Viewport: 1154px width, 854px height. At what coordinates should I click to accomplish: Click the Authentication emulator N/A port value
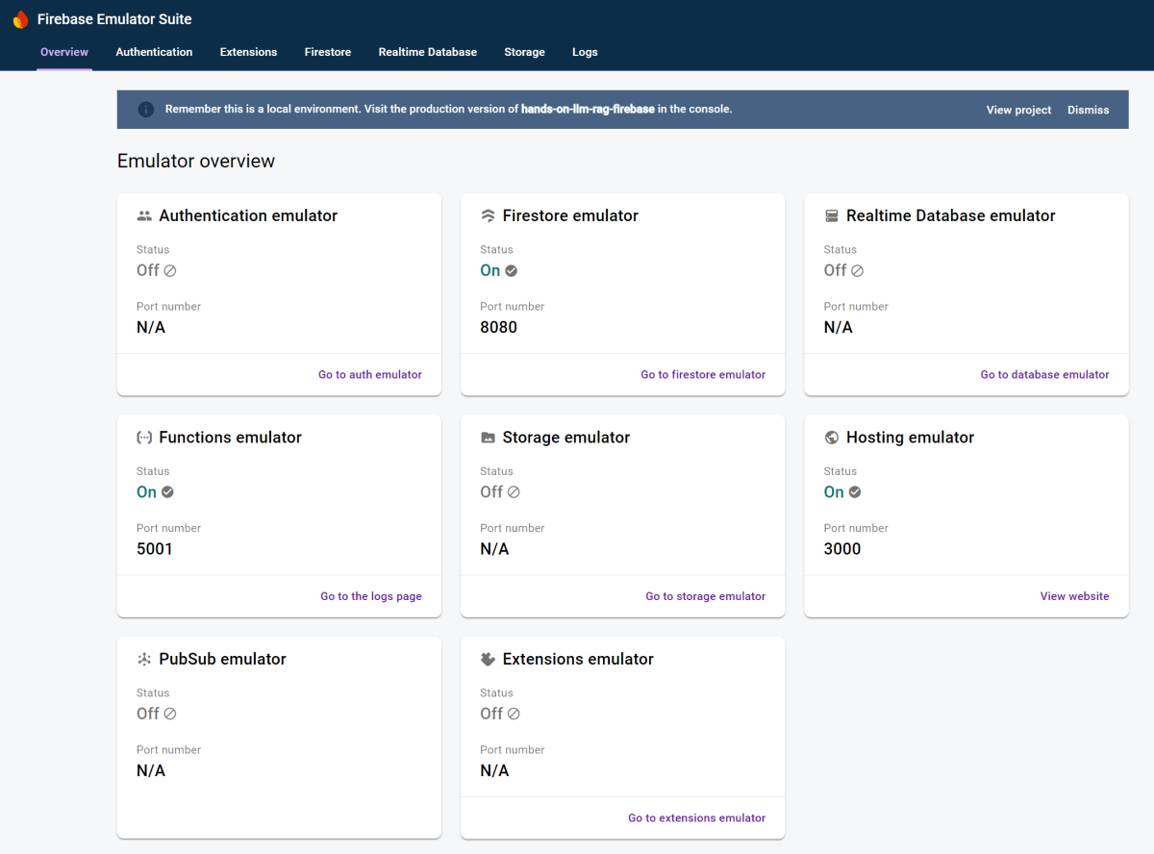pyautogui.click(x=151, y=327)
